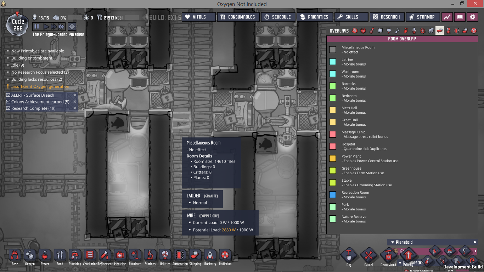Select the Dig tool
Image resolution: width=484 pixels, height=272 pixels.
tap(349, 256)
